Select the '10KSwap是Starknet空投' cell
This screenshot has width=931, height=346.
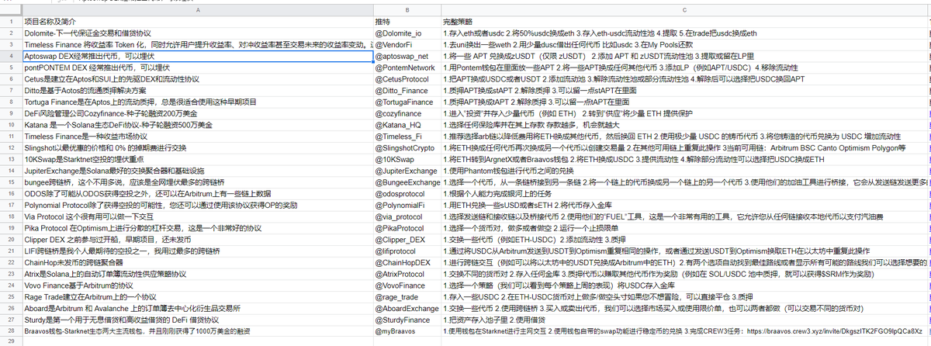(x=197, y=159)
